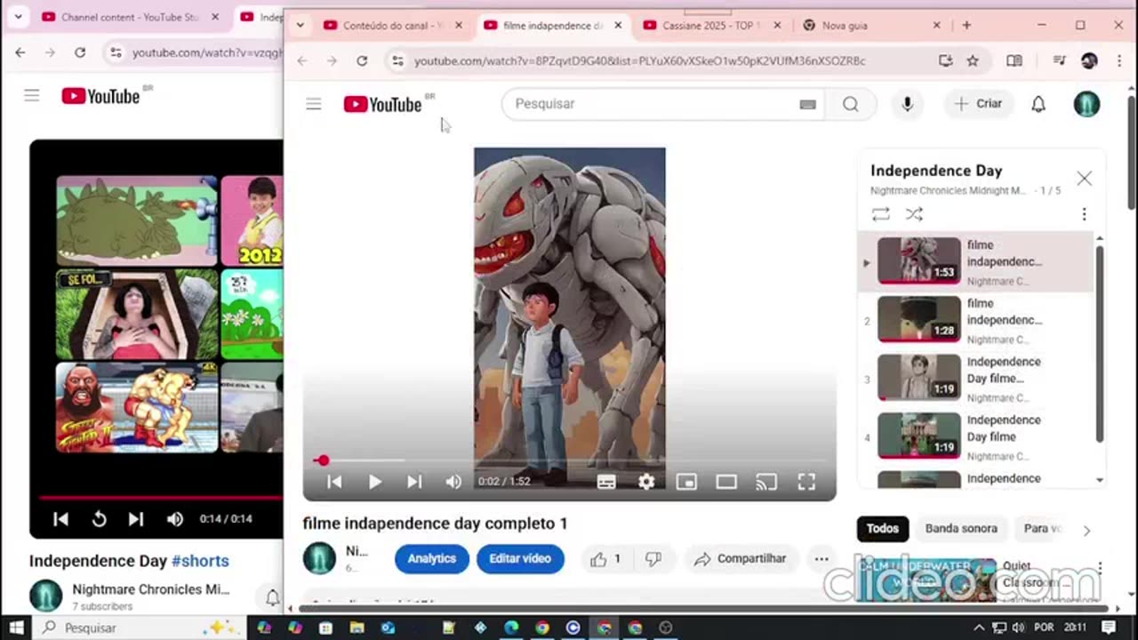Click #shorts hashtag link in back window
1138x640 pixels.
point(200,561)
